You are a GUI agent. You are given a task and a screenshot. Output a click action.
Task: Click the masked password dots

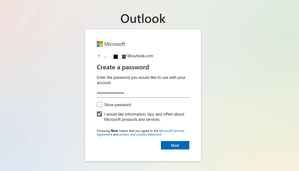(110, 93)
